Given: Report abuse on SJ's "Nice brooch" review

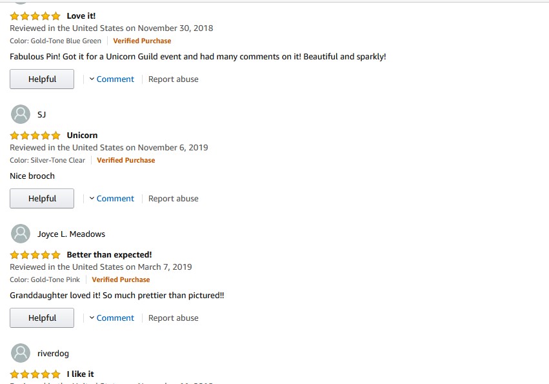Looking at the screenshot, I should (x=174, y=199).
